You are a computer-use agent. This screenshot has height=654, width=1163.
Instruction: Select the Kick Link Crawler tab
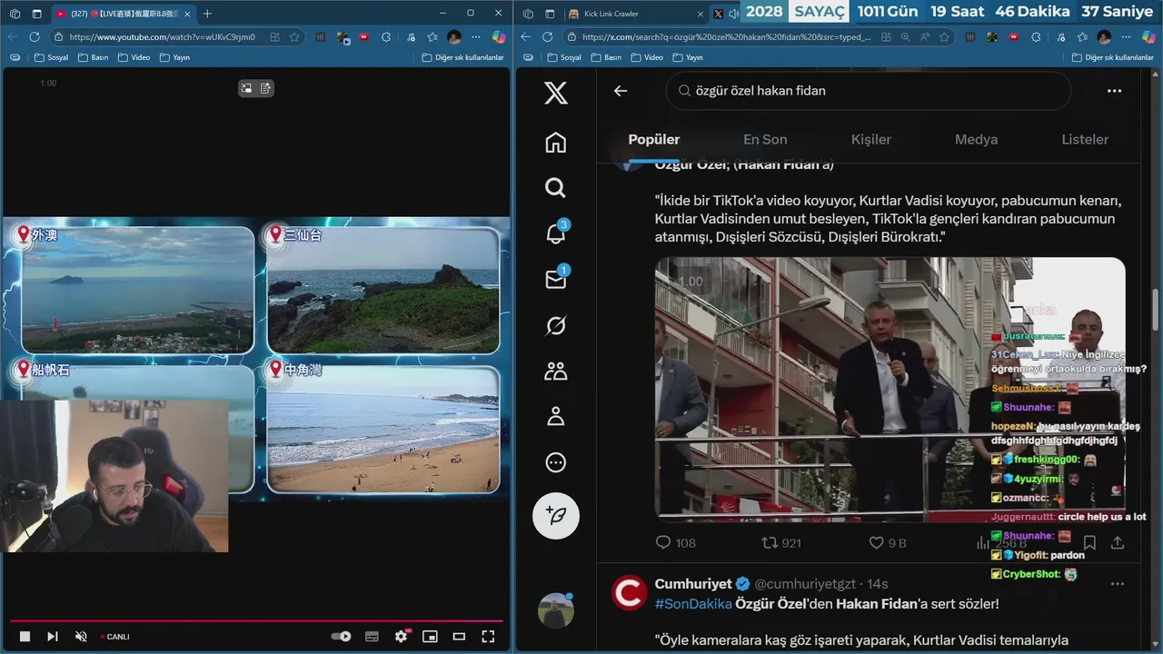634,14
